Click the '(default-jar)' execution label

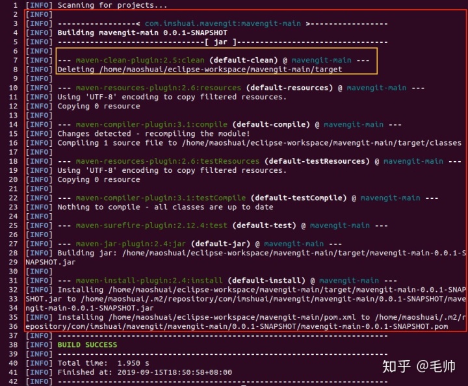[x=220, y=244]
